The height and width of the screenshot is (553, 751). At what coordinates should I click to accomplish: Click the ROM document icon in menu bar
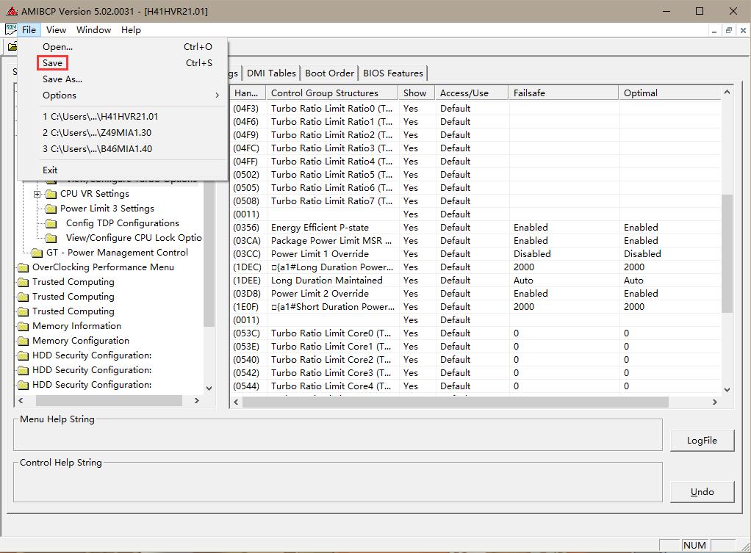(10, 29)
